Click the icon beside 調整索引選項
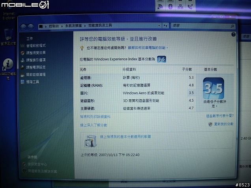This screenshot has width=251, height=188. pos(22,60)
